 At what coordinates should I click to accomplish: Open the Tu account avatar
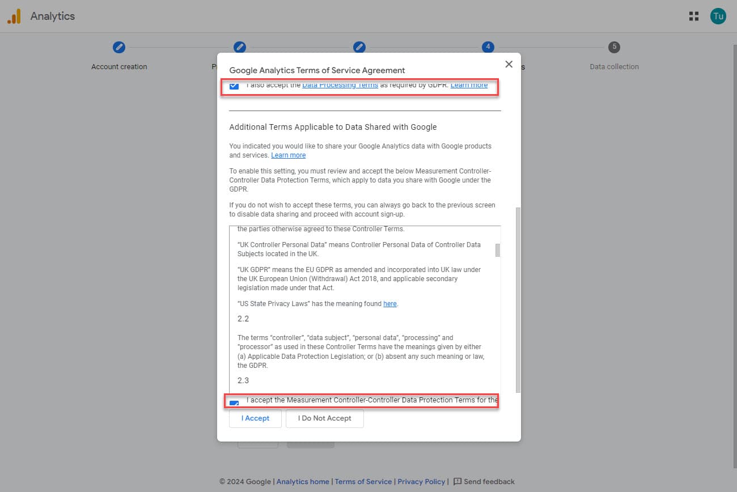click(x=718, y=16)
